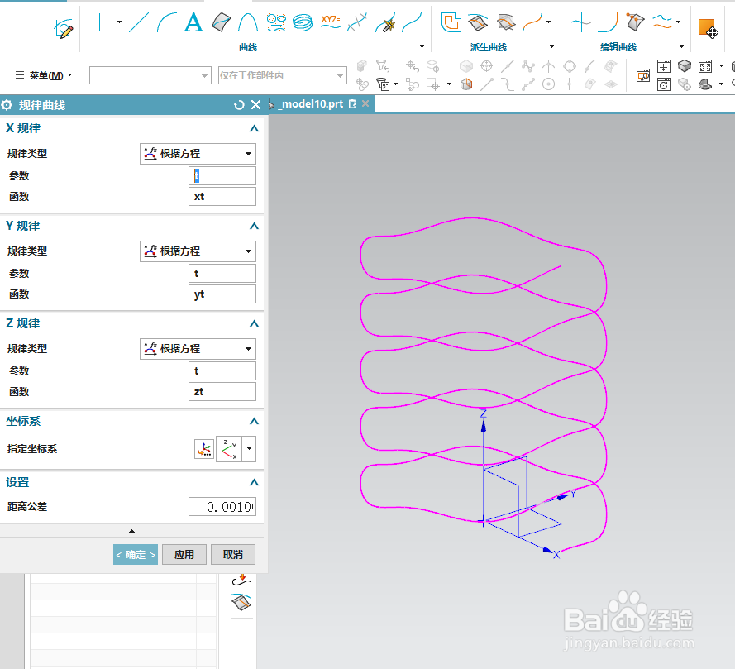Click the Rotate view icon
735x669 pixels.
[664, 85]
